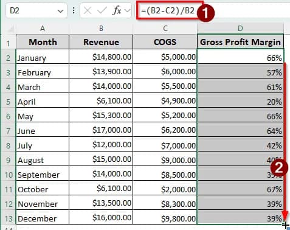Click January COGS $5,000.00
Screen dimensions: 290x230
[165, 57]
